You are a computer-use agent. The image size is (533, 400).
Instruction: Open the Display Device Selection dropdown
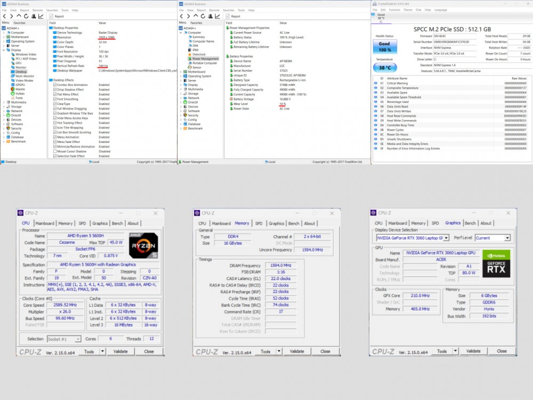[413, 238]
